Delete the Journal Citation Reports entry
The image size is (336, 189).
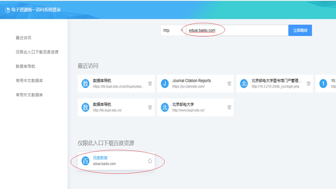click(229, 83)
